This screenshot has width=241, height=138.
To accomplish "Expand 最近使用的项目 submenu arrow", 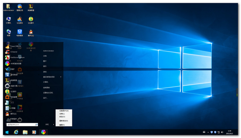I will coord(61,77).
